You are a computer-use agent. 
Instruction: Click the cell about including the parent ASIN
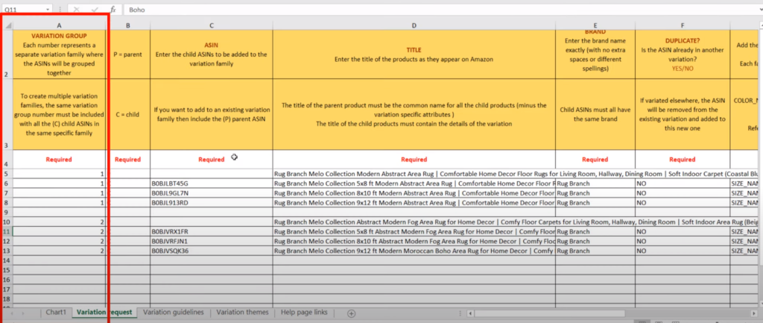tap(211, 114)
